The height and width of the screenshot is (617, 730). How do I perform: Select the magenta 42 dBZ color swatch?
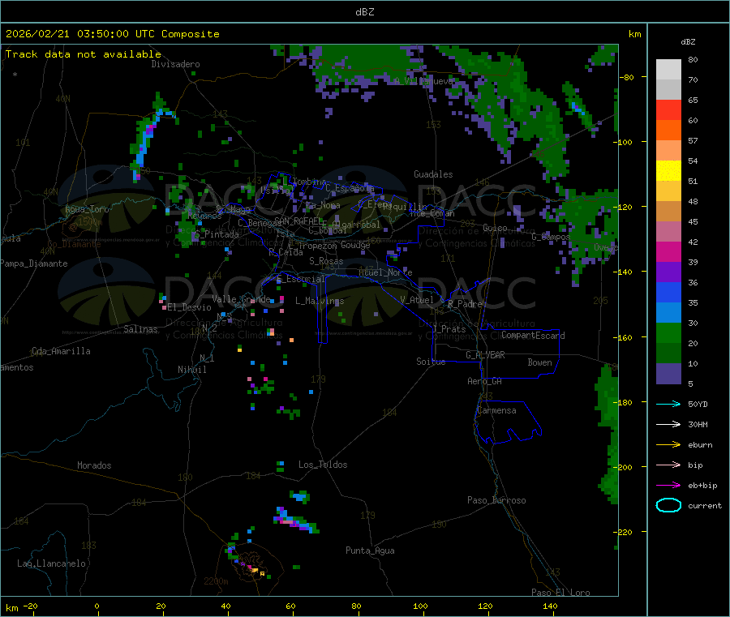(x=668, y=251)
